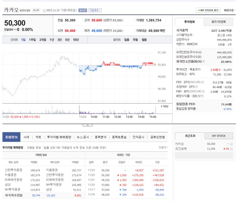Select 3개월 line chart period
The image size is (242, 201).
[x=43, y=40]
